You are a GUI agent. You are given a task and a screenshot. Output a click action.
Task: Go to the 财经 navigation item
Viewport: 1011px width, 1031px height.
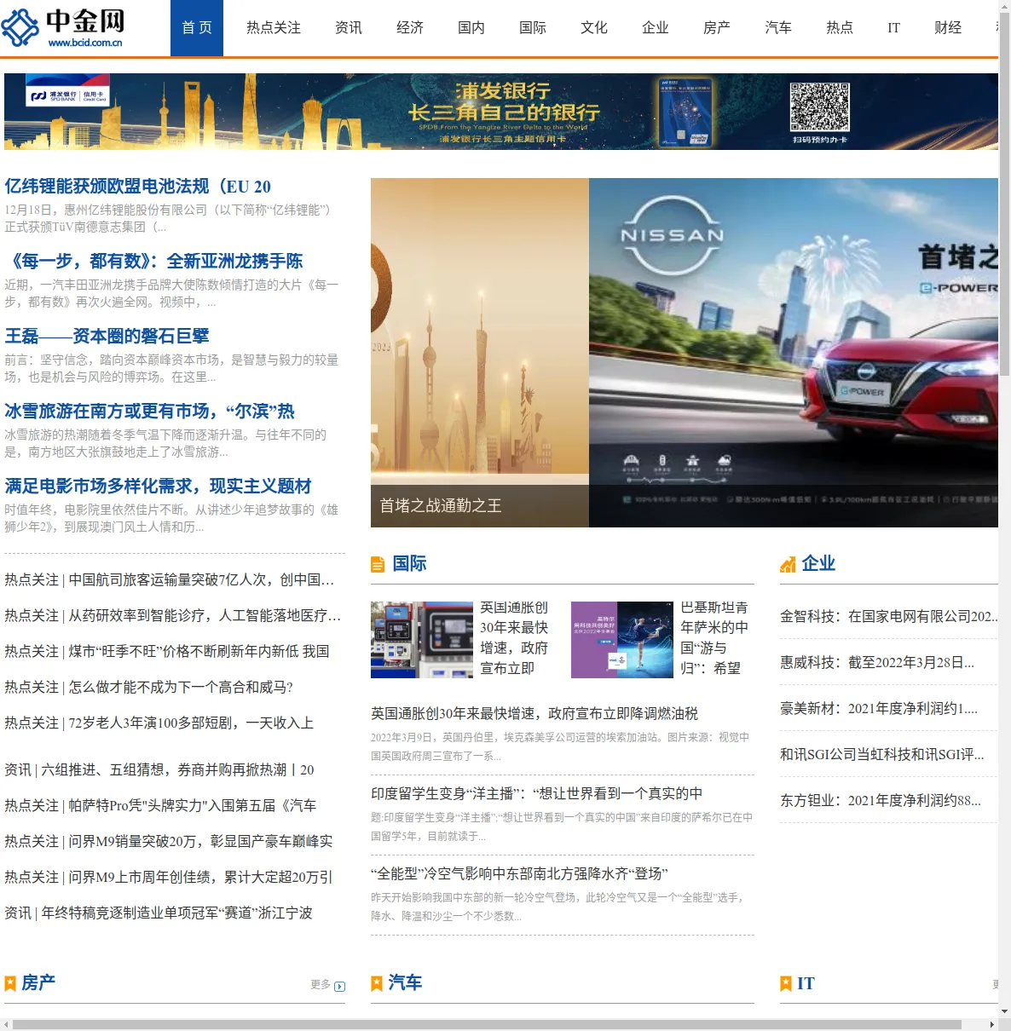coord(948,28)
